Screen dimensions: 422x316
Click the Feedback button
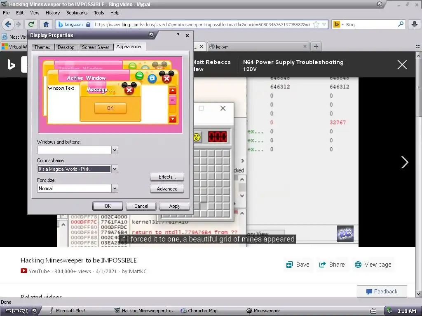(x=382, y=291)
